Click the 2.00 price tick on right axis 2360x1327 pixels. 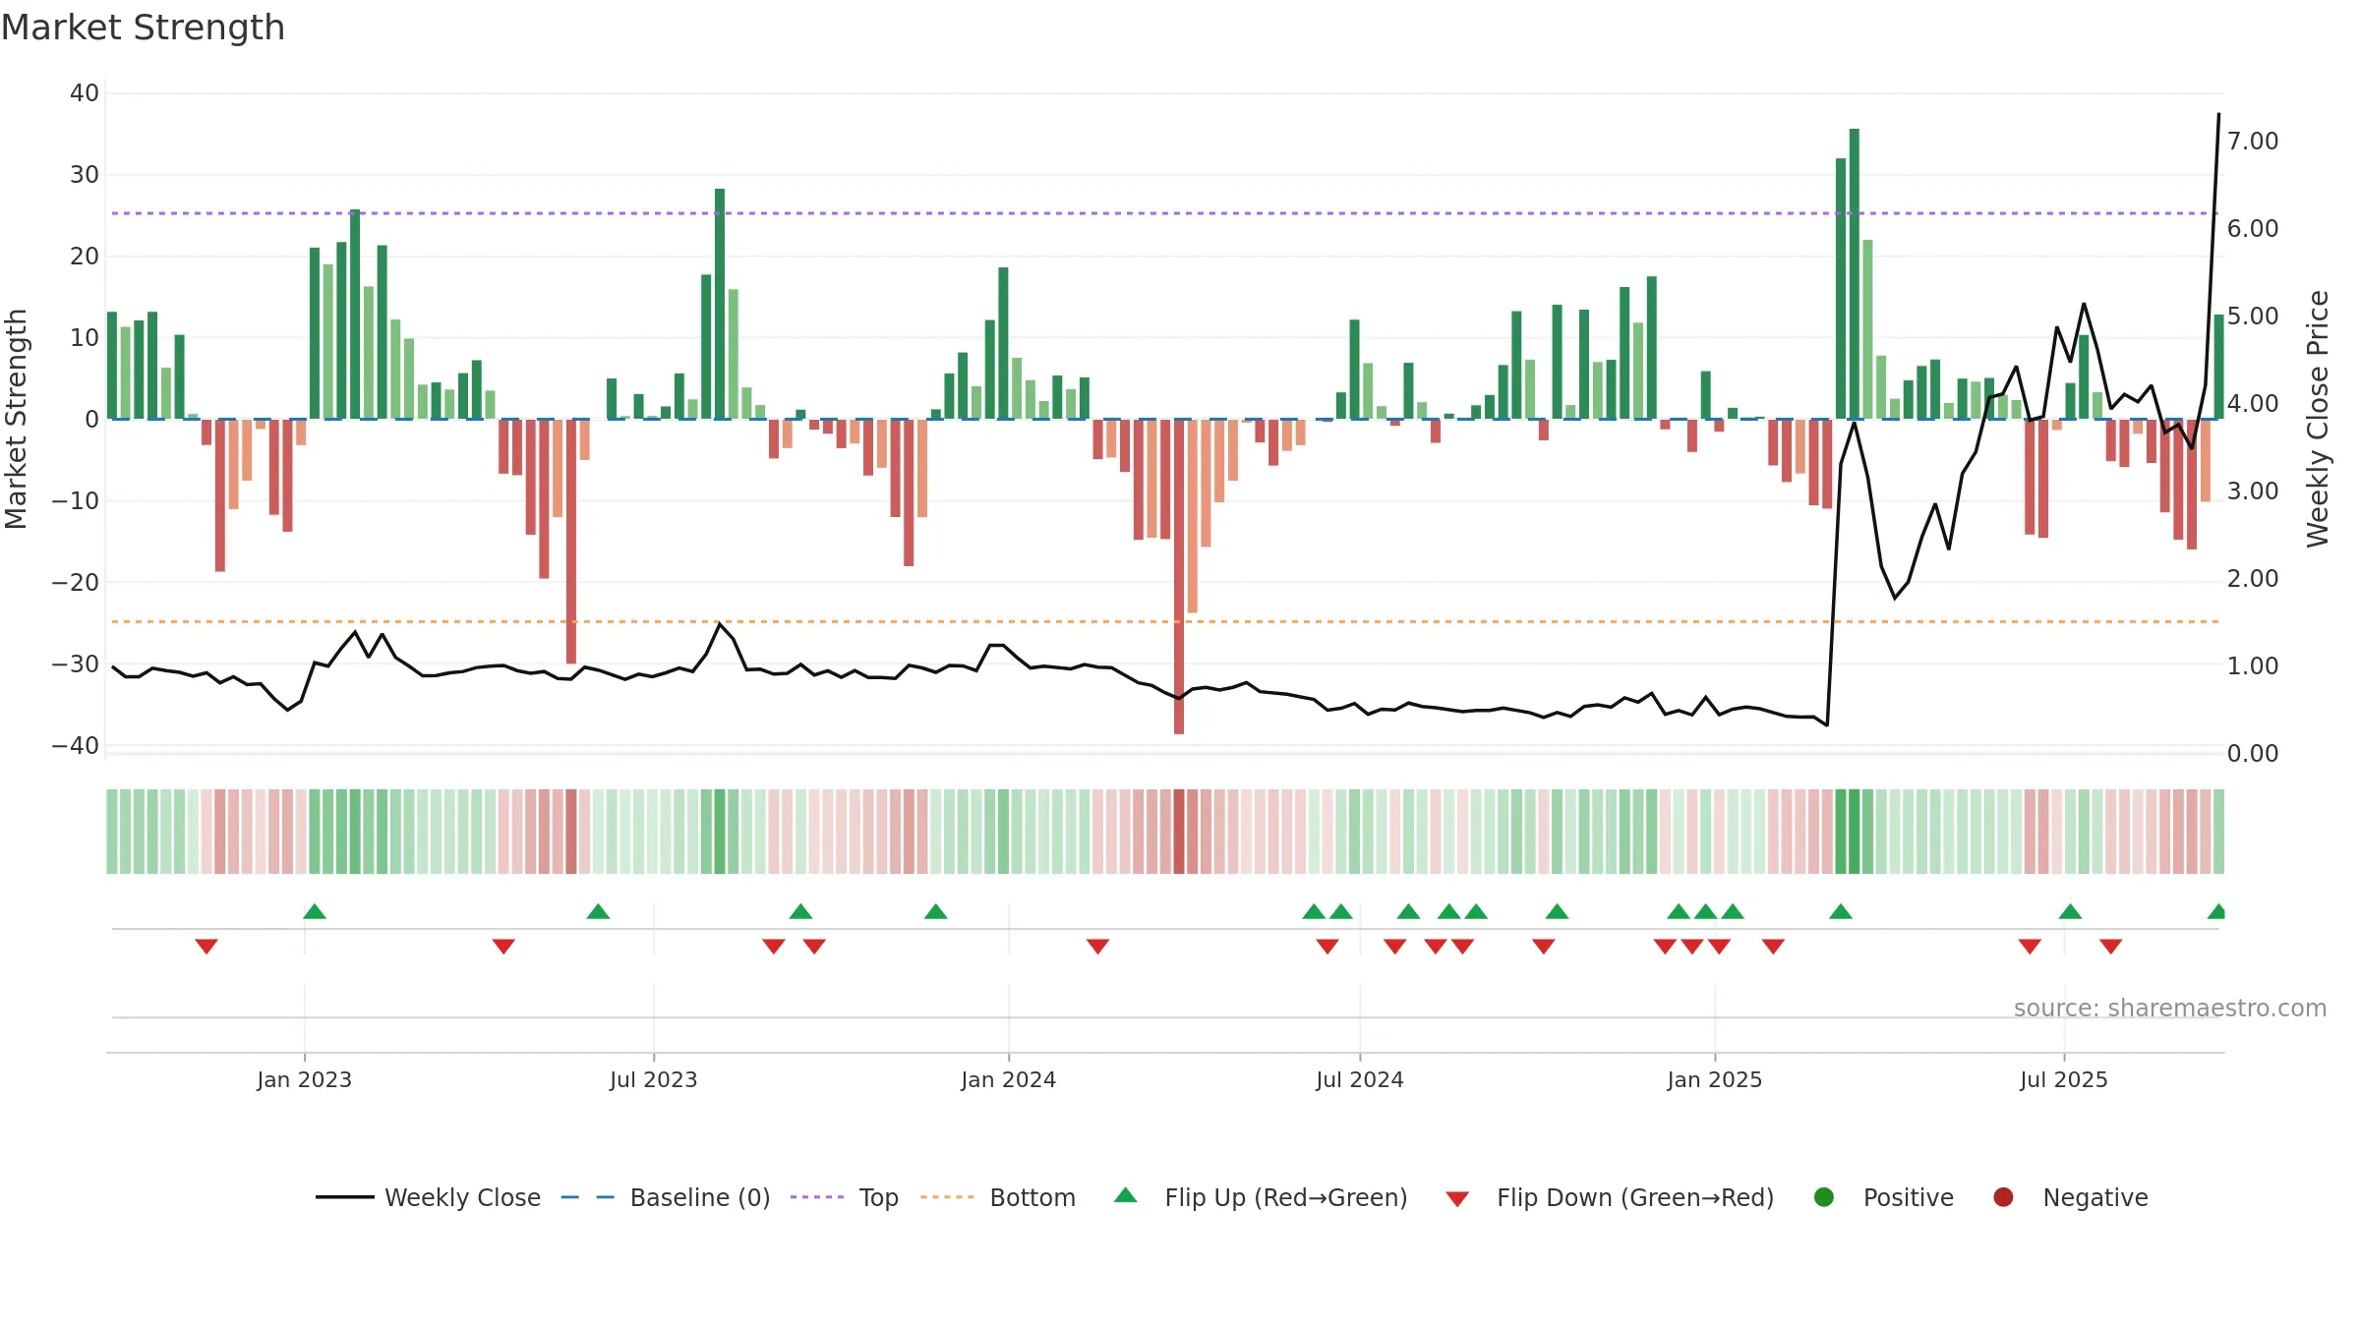click(2253, 579)
